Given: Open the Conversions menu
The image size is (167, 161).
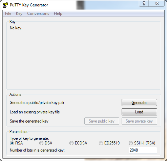Looking at the screenshot, I should click(38, 14).
